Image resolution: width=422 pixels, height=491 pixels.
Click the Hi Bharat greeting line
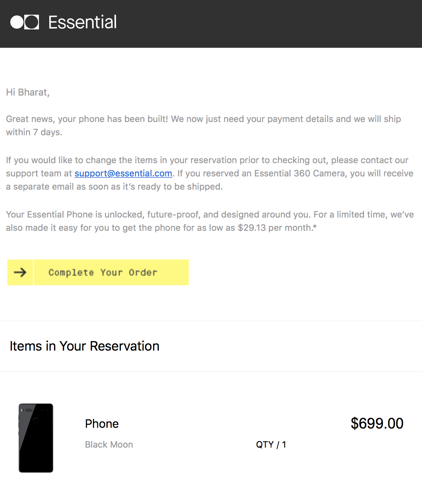pyautogui.click(x=28, y=92)
